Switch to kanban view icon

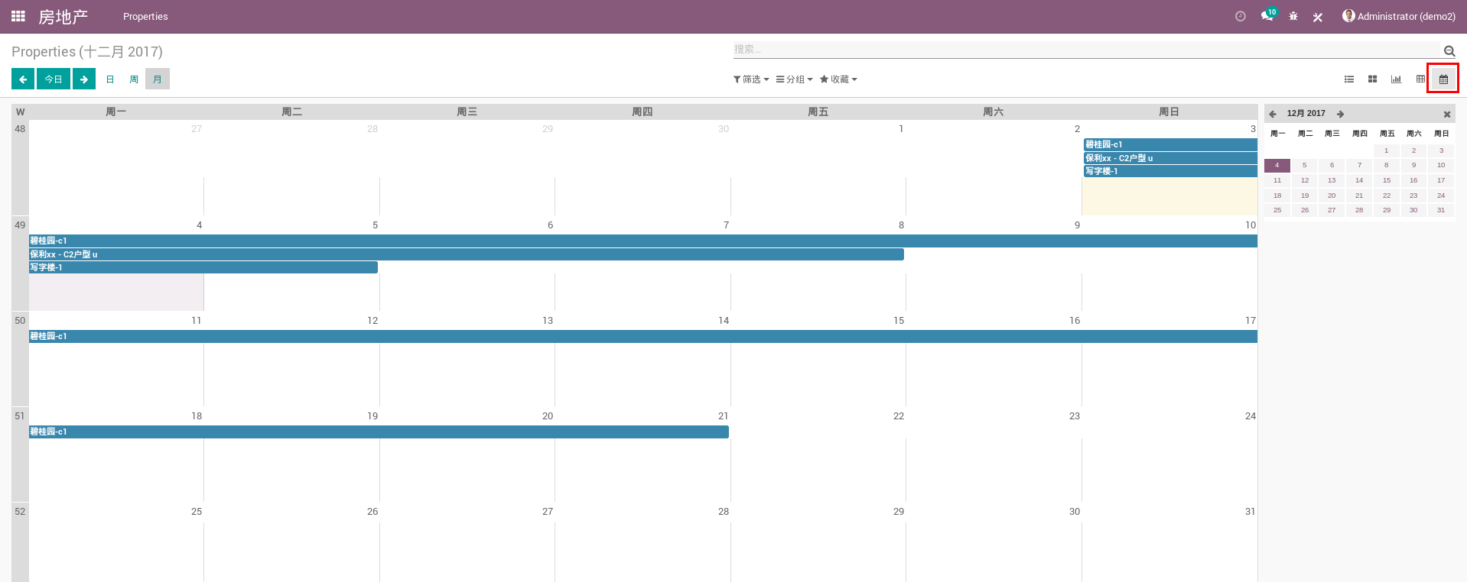[1373, 79]
